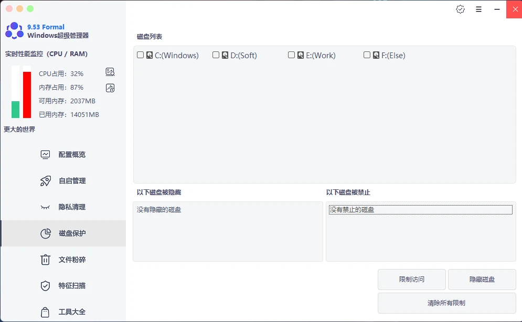Click the performance chart icon below it
Image resolution: width=522 pixels, height=322 pixels.
click(x=110, y=88)
